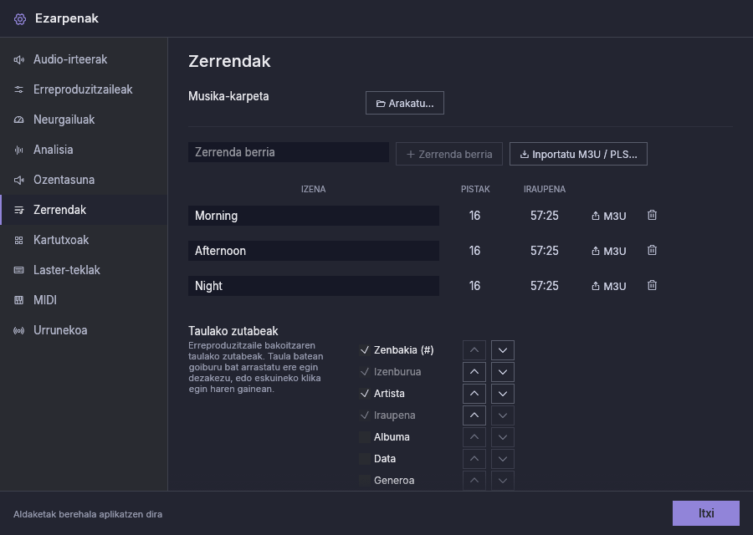Viewport: 753px width, 535px height.
Task: Click the Ezarpenak gear icon
Action: tap(20, 18)
